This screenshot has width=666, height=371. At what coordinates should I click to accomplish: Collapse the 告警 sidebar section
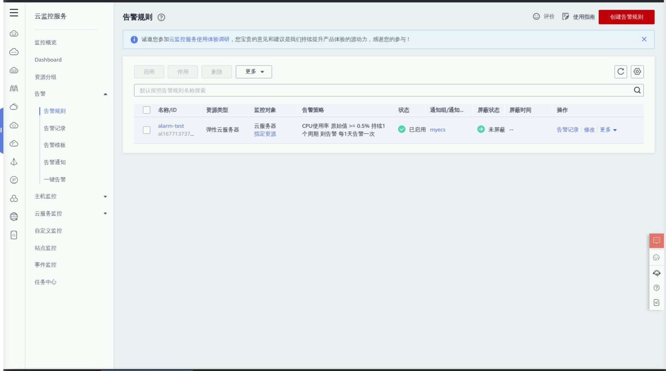point(105,94)
